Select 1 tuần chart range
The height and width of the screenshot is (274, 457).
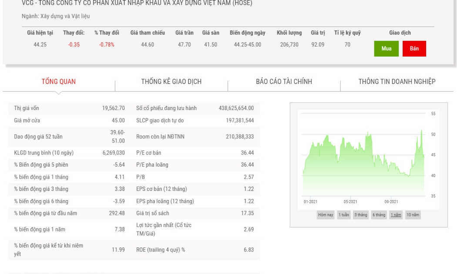344,215
